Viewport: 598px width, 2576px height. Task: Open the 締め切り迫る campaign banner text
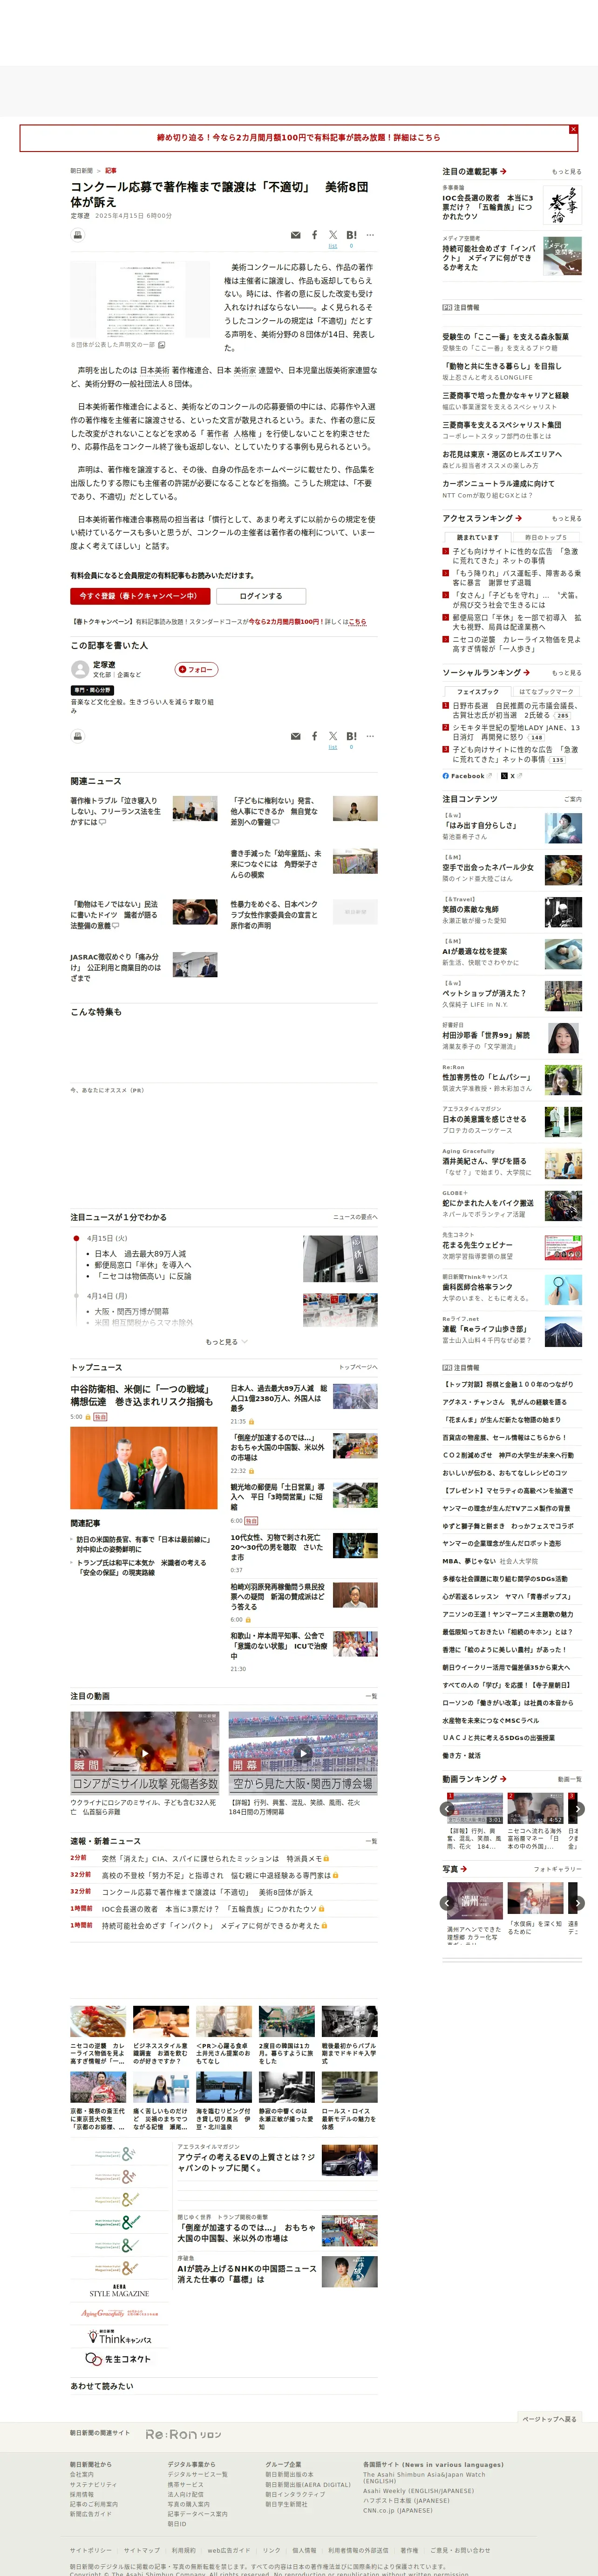tap(298, 138)
